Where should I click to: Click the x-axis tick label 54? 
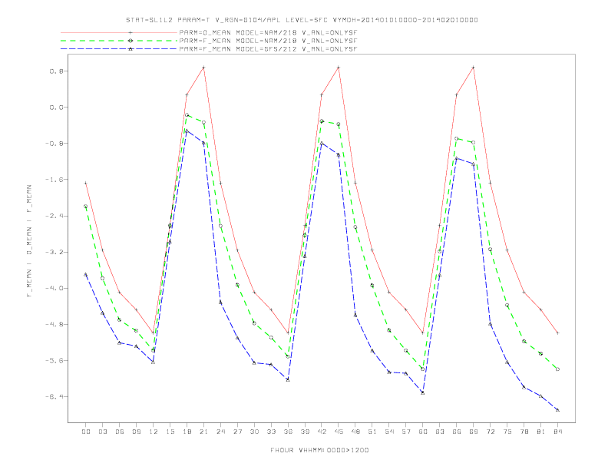[x=389, y=432]
